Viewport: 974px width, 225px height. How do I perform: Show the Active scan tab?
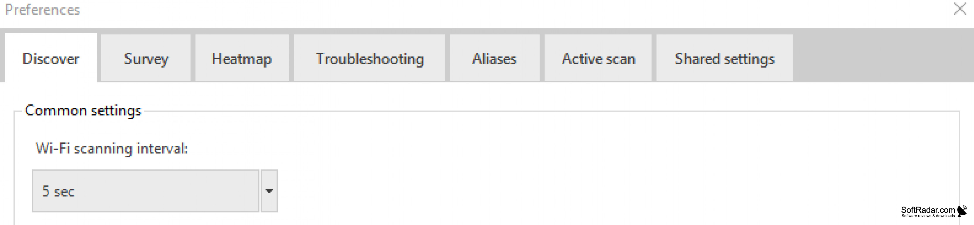click(598, 58)
